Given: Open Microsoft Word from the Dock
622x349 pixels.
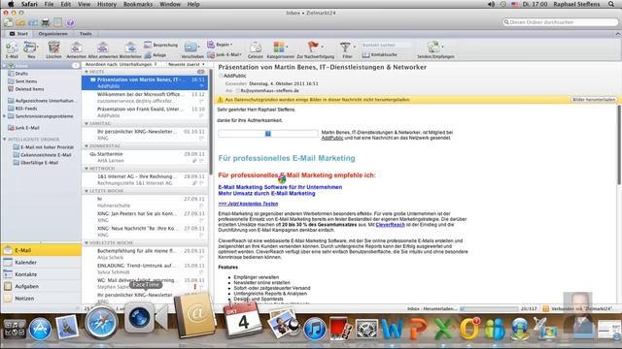Looking at the screenshot, I should click(392, 329).
